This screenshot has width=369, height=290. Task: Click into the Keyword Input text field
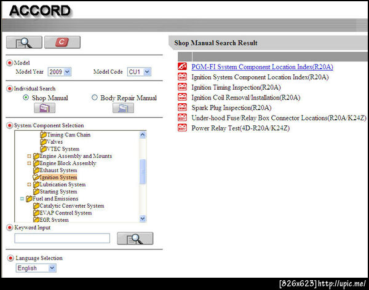[62, 238]
